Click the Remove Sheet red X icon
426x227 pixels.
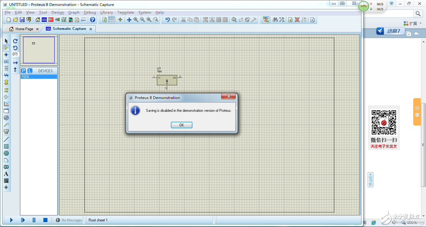(x=297, y=20)
